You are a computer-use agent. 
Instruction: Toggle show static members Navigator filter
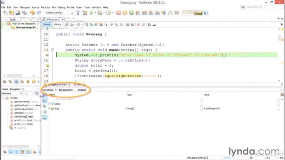(17, 151)
